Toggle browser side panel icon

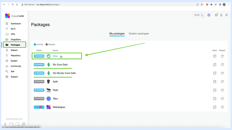click(220, 5)
